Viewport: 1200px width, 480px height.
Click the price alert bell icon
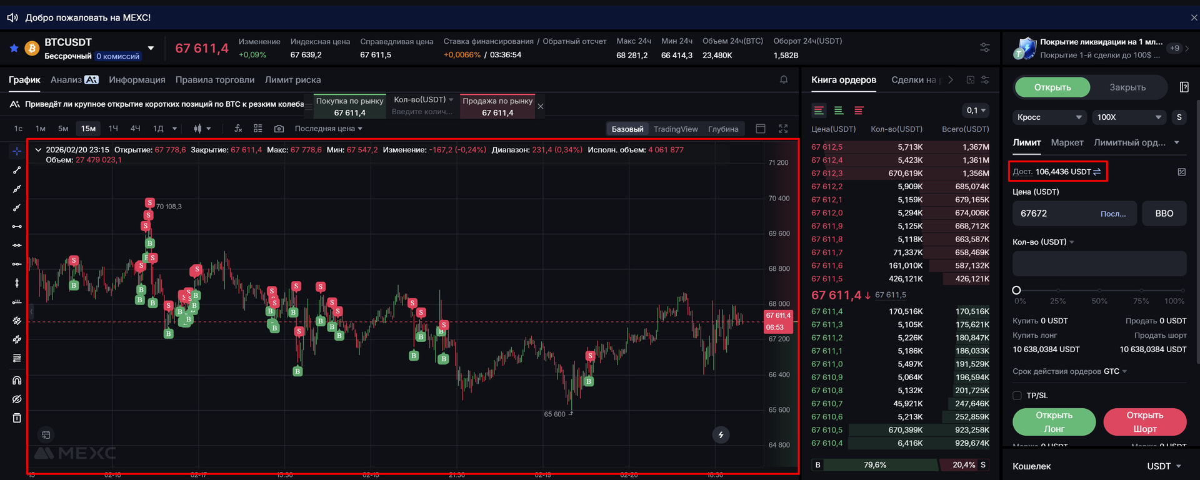[783, 80]
